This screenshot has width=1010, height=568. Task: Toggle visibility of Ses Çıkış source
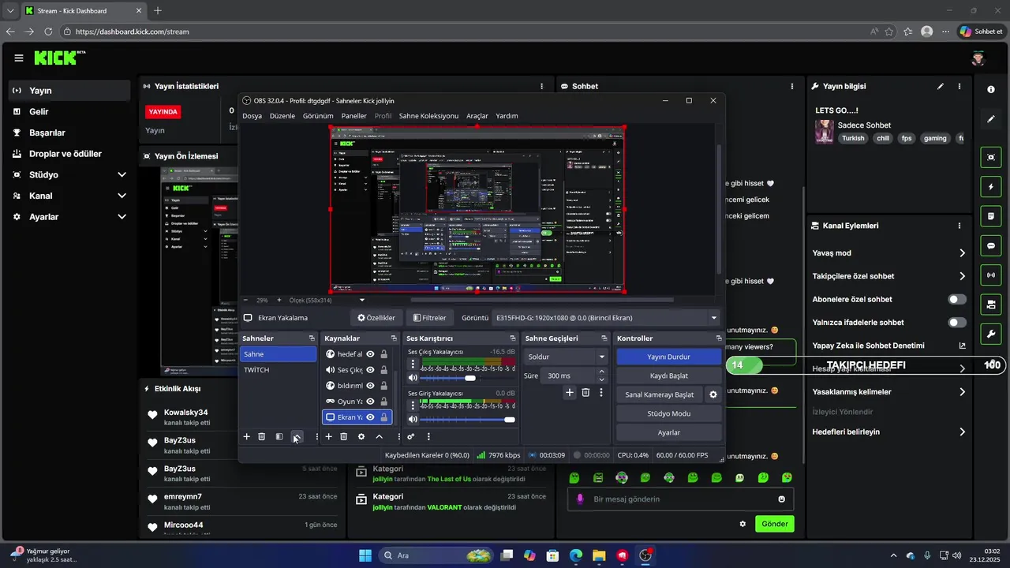click(370, 370)
